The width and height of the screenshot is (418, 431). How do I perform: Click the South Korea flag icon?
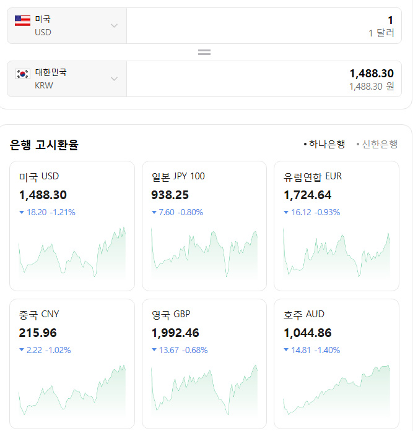[22, 74]
